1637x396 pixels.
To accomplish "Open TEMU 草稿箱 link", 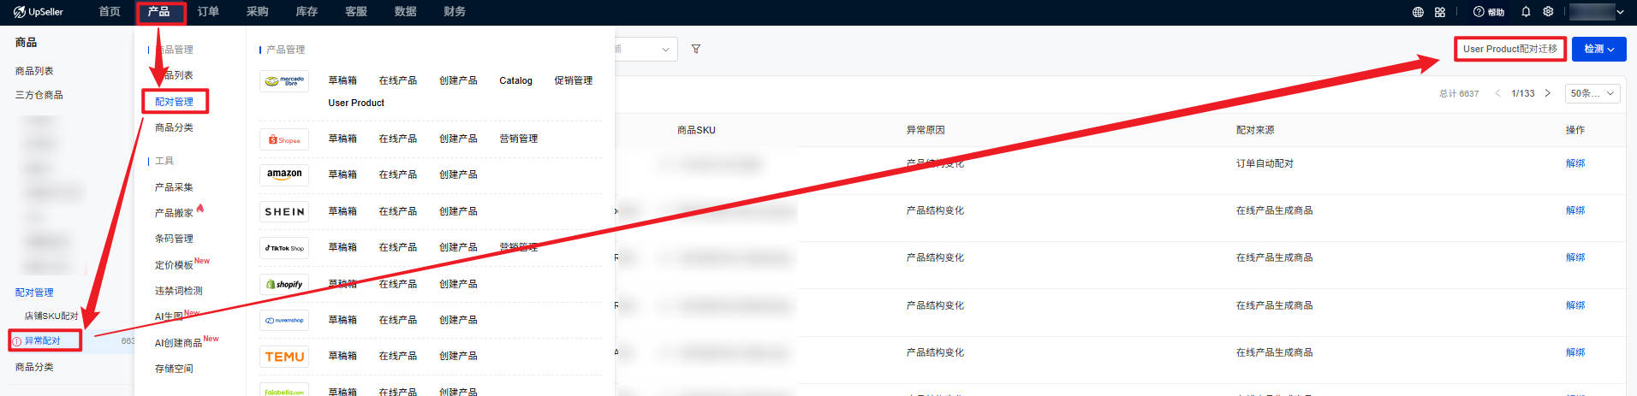I will 342,356.
